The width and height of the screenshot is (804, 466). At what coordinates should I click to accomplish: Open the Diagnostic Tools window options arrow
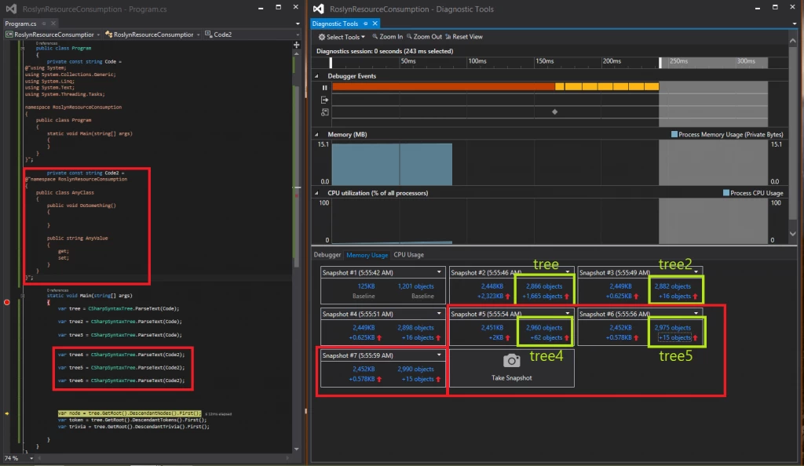pyautogui.click(x=795, y=24)
